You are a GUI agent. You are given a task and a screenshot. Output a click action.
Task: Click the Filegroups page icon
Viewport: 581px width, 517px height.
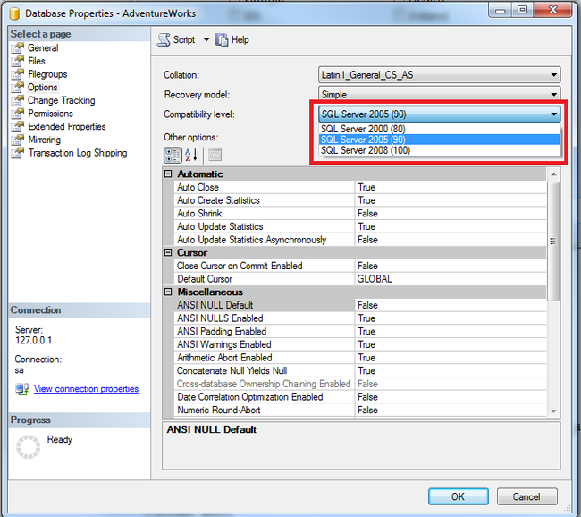pos(17,74)
